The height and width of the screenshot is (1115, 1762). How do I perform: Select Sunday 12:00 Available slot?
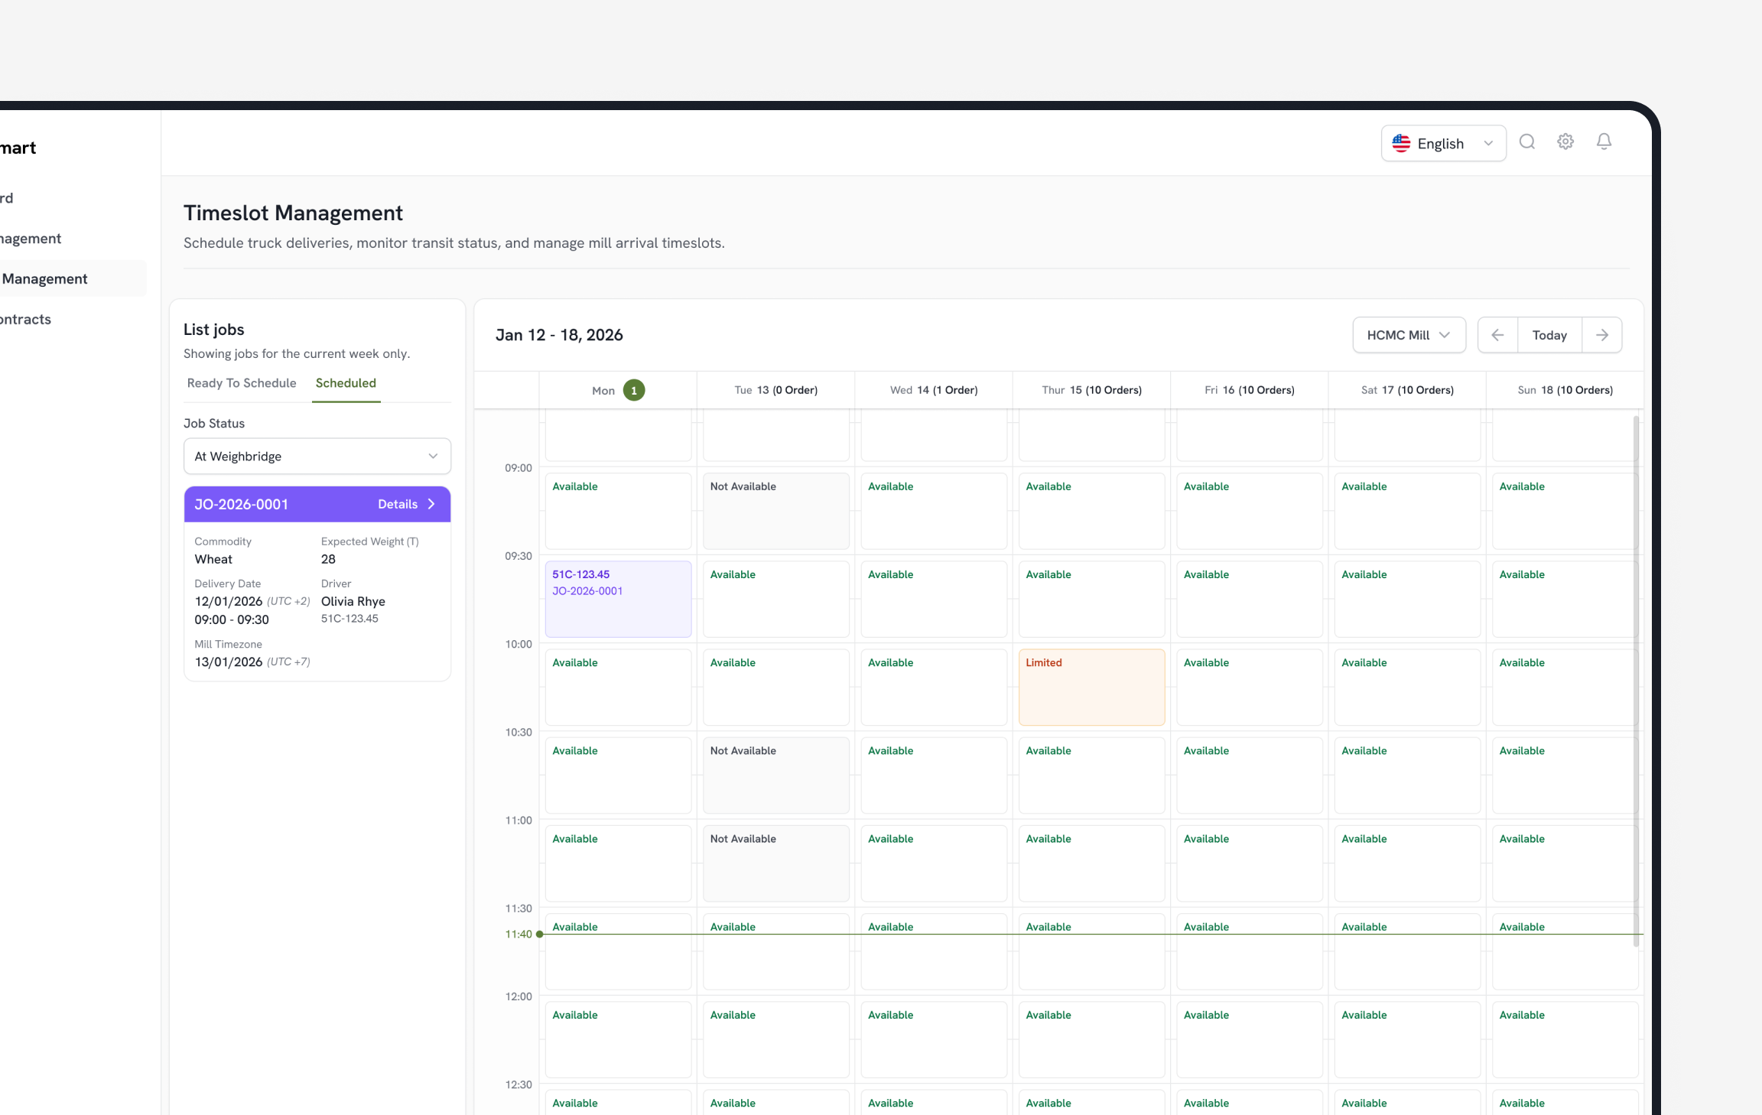click(x=1565, y=1039)
